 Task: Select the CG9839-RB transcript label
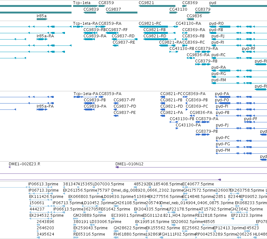point(95,30)
